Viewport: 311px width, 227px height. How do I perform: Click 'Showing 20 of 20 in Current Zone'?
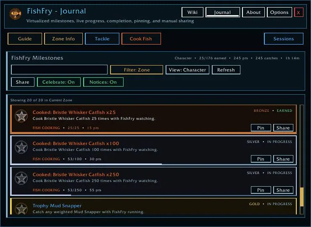pos(41,100)
